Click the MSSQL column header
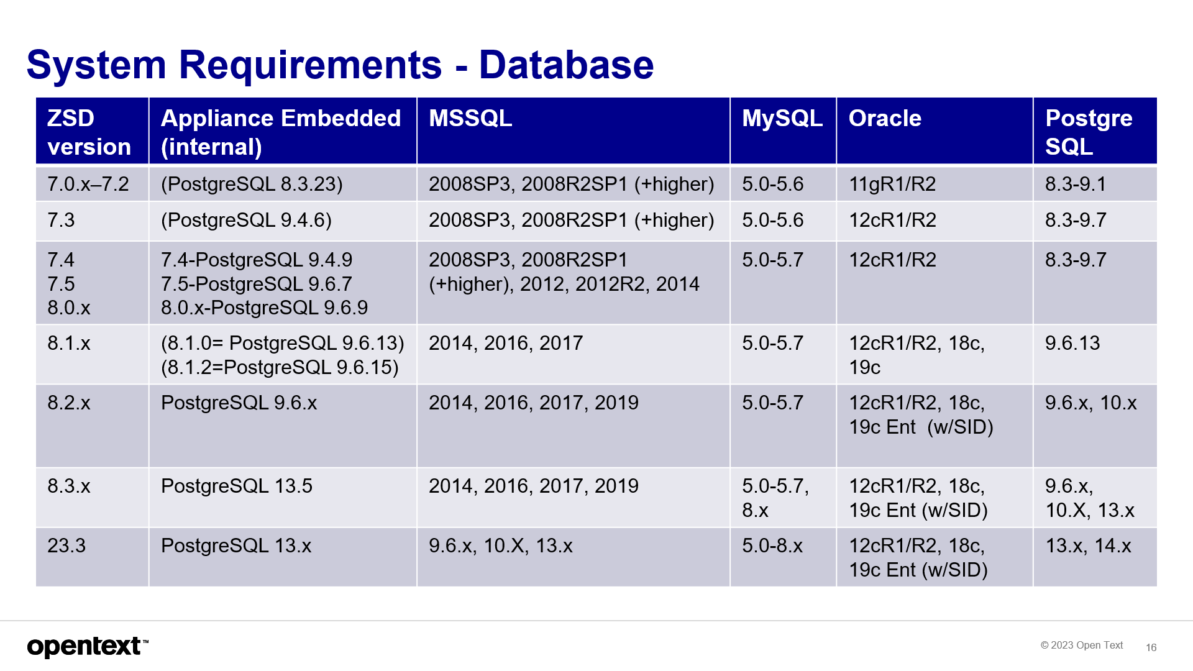 574,131
